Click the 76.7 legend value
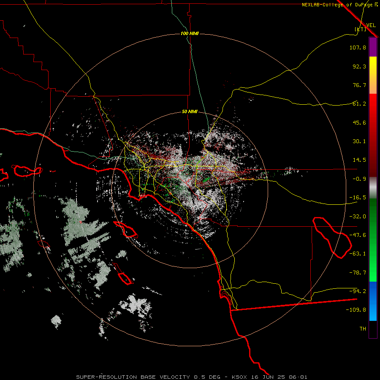The height and width of the screenshot is (380, 380). coord(359,85)
